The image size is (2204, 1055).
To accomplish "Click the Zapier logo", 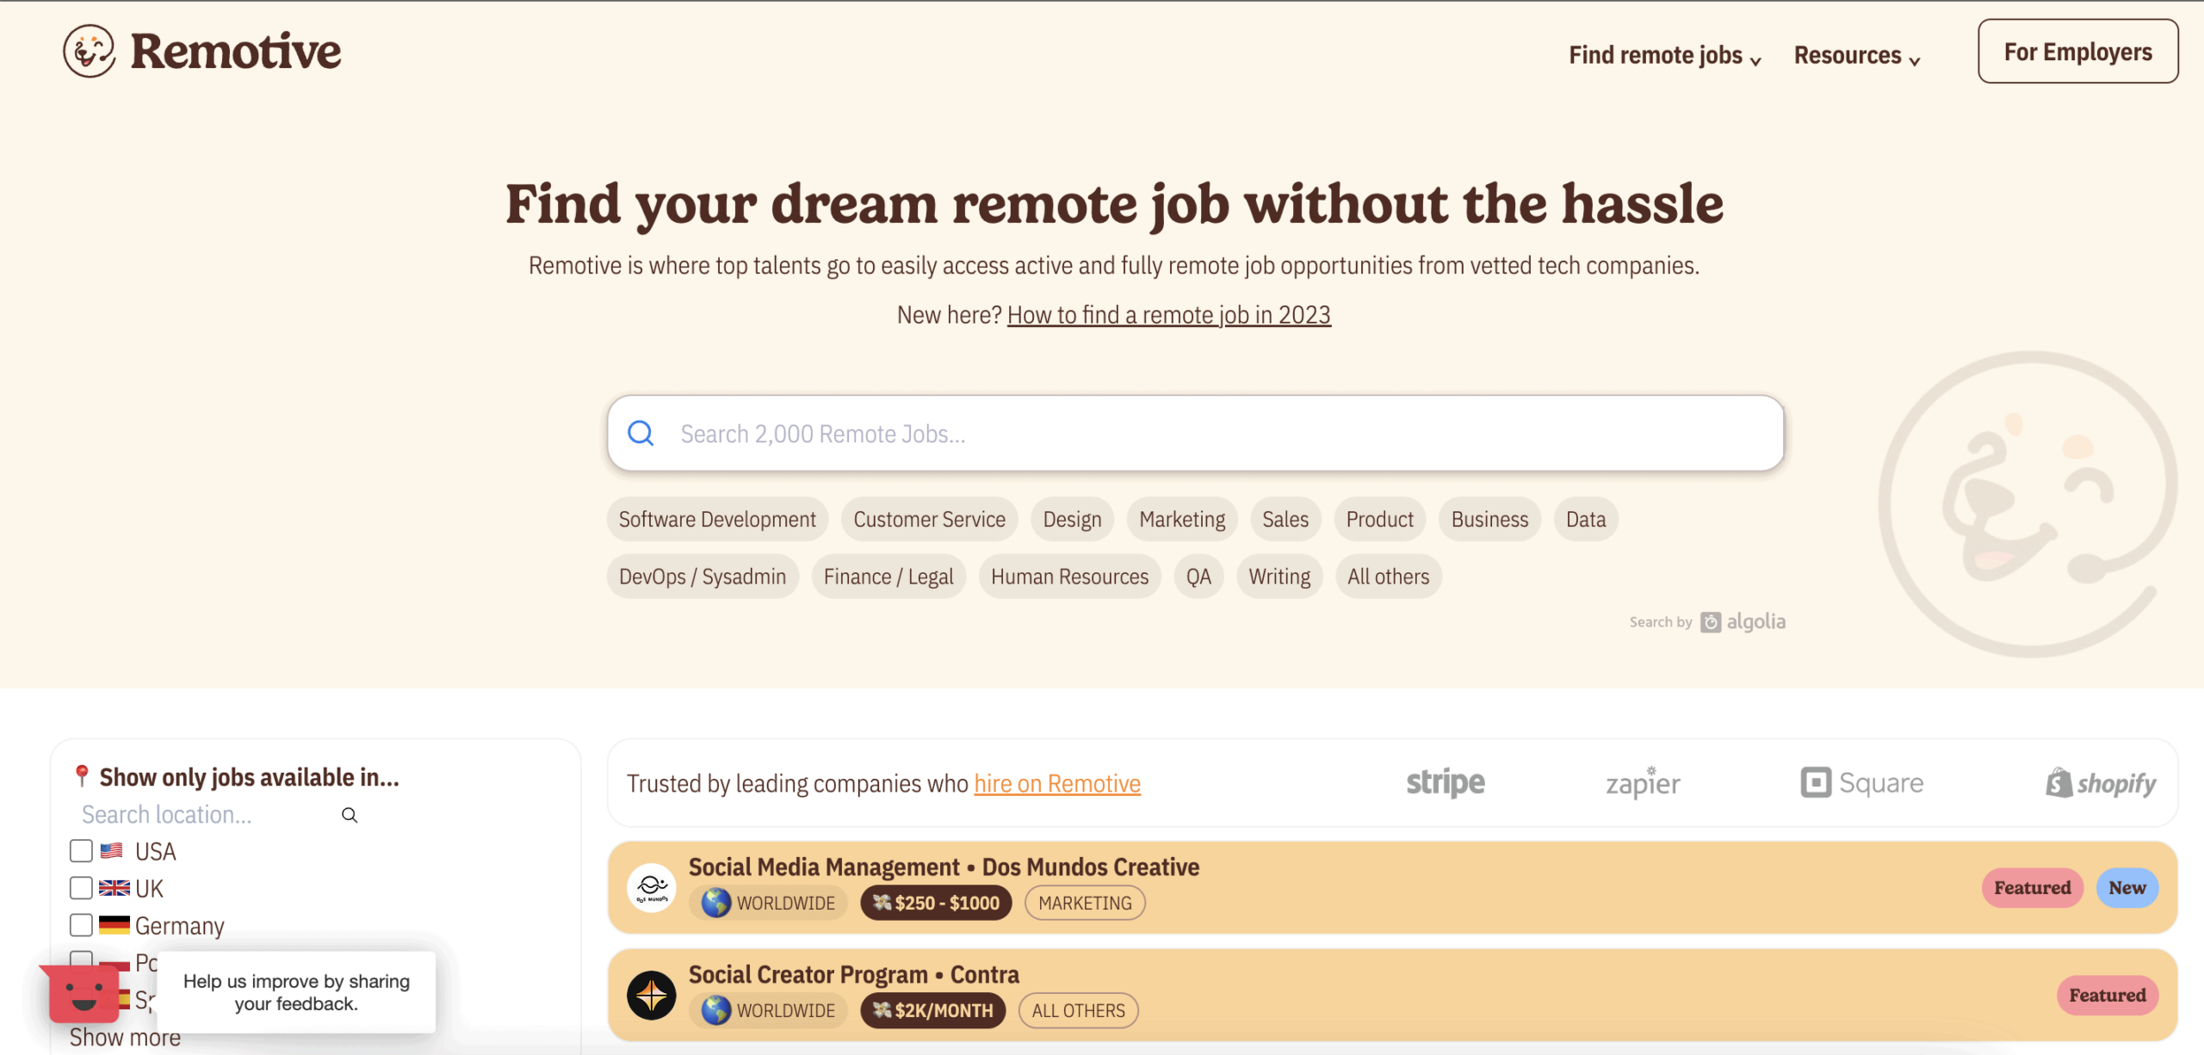I will (1643, 782).
